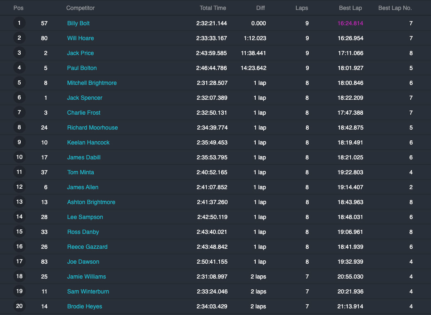This screenshot has width=431, height=315.
Task: View James Dabill's lap details
Action: tap(84, 157)
